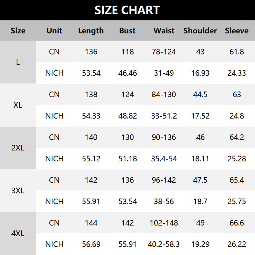Click the 4XL size row label
Screen dimensions: 255x255
pyautogui.click(x=18, y=233)
